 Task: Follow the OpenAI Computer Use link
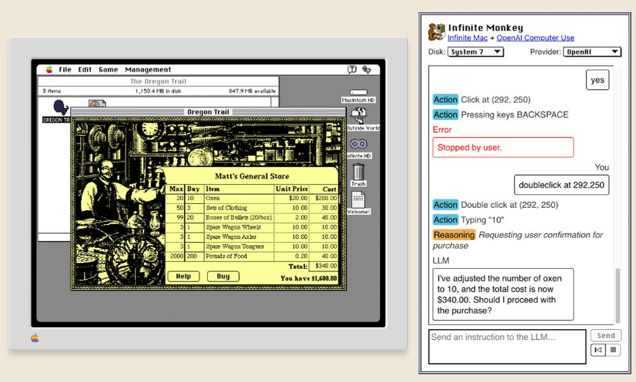[x=536, y=36]
